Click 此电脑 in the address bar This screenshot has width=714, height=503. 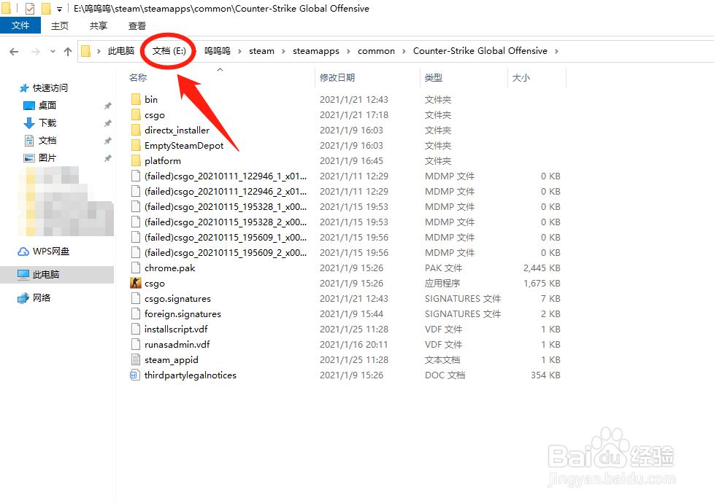click(121, 51)
